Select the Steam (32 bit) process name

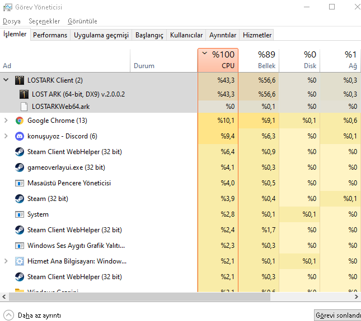point(48,199)
